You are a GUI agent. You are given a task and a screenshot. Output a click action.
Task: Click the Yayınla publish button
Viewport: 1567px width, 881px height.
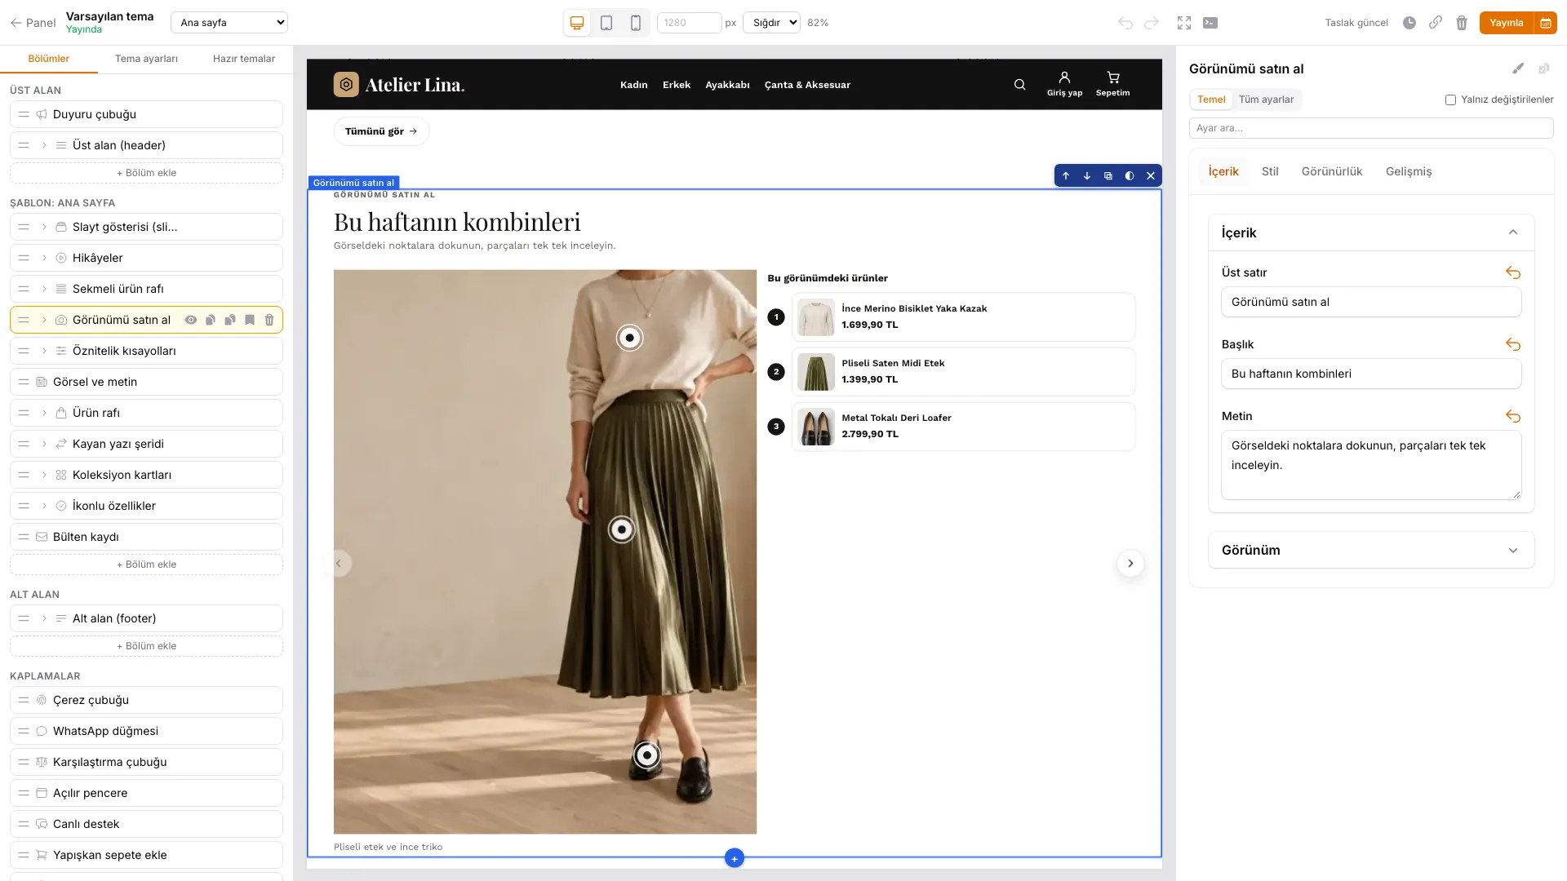(x=1507, y=23)
